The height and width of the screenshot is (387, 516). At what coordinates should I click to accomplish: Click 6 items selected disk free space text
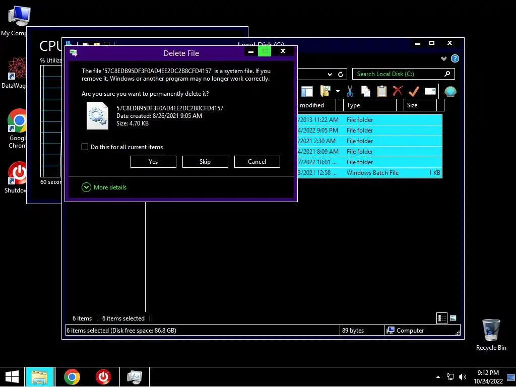coord(121,331)
